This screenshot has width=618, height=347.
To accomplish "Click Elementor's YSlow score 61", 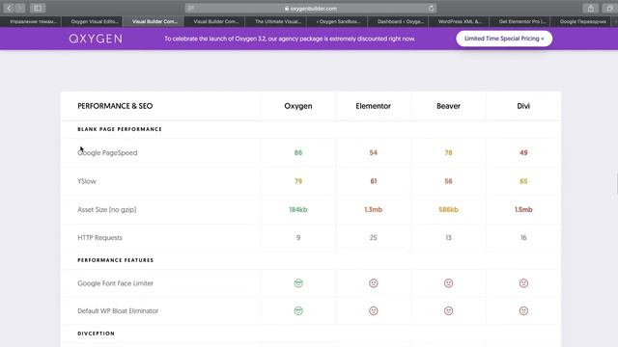I will (x=373, y=181).
